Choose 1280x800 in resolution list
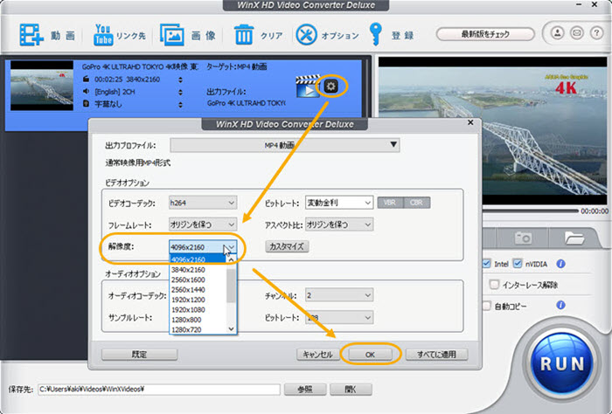612x414 pixels. 198,320
